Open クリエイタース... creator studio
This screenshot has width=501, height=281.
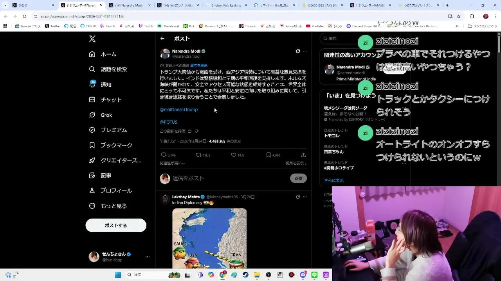[115, 160]
